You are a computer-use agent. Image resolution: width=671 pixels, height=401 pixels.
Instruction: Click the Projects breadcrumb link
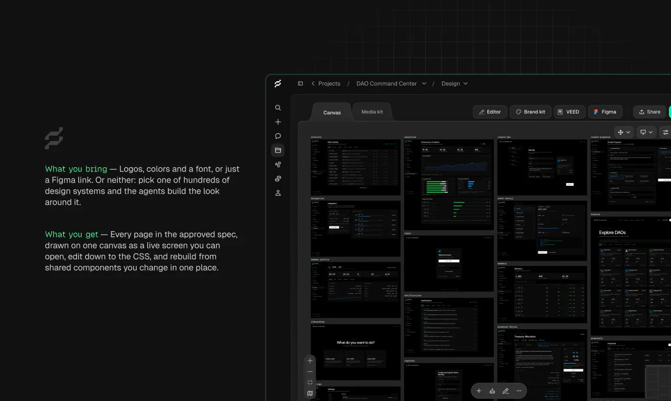point(329,83)
